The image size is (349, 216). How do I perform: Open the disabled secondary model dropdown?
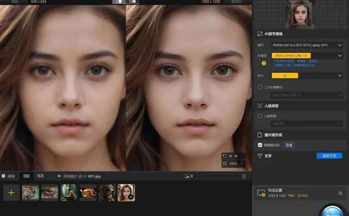pos(307,95)
